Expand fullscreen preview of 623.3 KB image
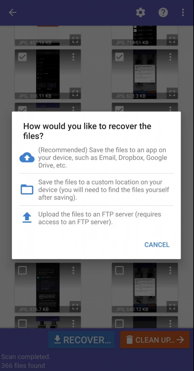Image resolution: width=194 pixels, height=371 pixels. 172,93
